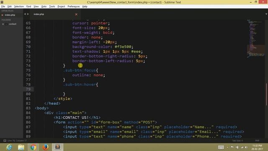Open the View menu
The height and width of the screenshot is (151, 268).
36,7
